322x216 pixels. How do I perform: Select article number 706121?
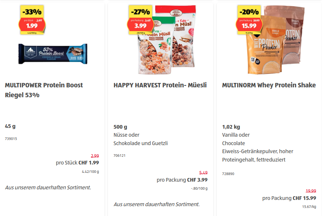pos(119,156)
